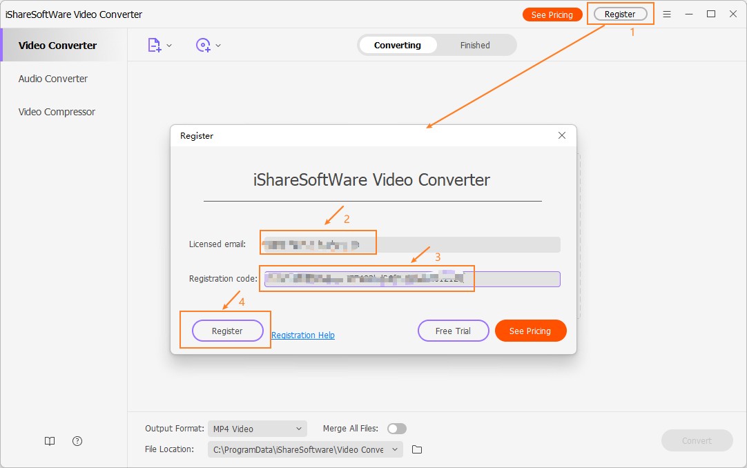Click the Load DVD disc icon
The image size is (747, 468).
coord(204,46)
